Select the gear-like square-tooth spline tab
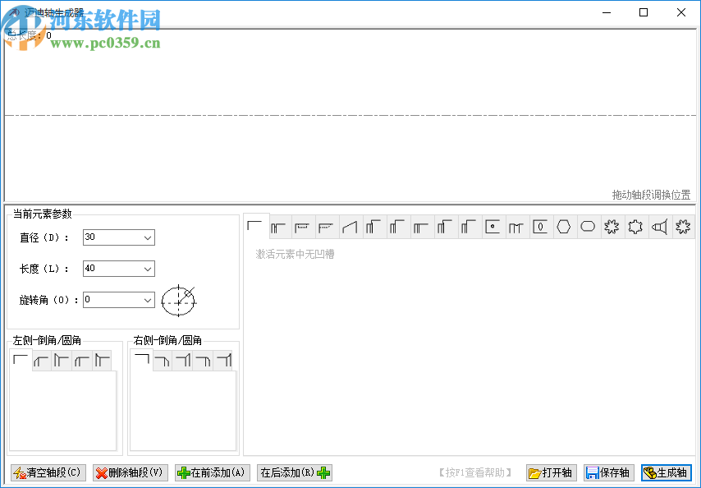701x488 pixels. click(635, 228)
